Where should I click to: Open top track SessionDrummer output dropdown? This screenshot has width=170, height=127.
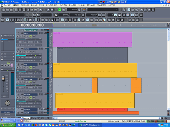coord(29,76)
